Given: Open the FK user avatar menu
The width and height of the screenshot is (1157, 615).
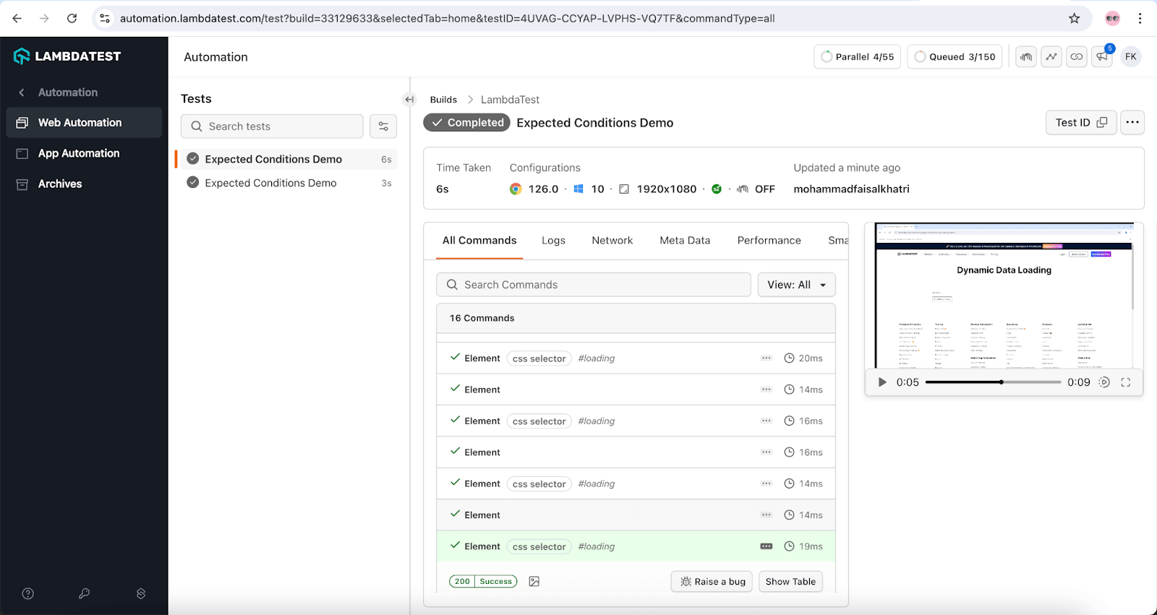Looking at the screenshot, I should tap(1131, 56).
